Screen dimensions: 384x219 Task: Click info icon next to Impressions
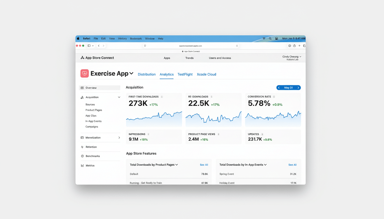[148, 134]
